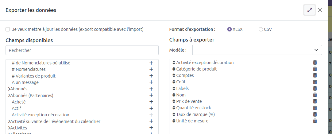The image size is (332, 134).
Task: Add '# Nomenclatures' field with plus icon
Action: 151,69
